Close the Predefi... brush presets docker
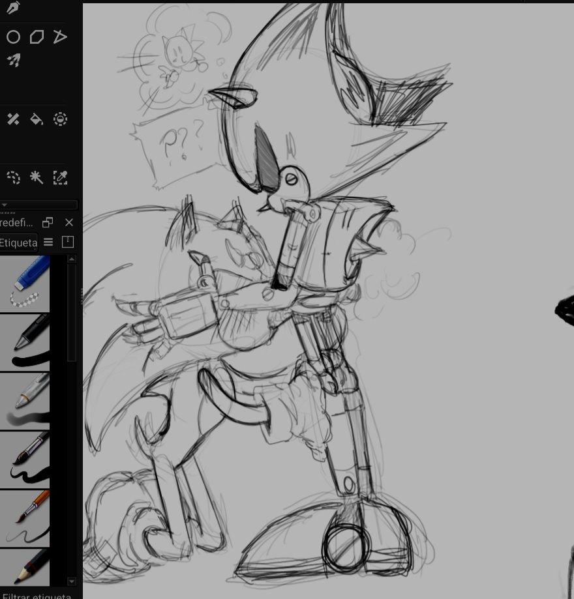The height and width of the screenshot is (599, 574). pos(69,222)
